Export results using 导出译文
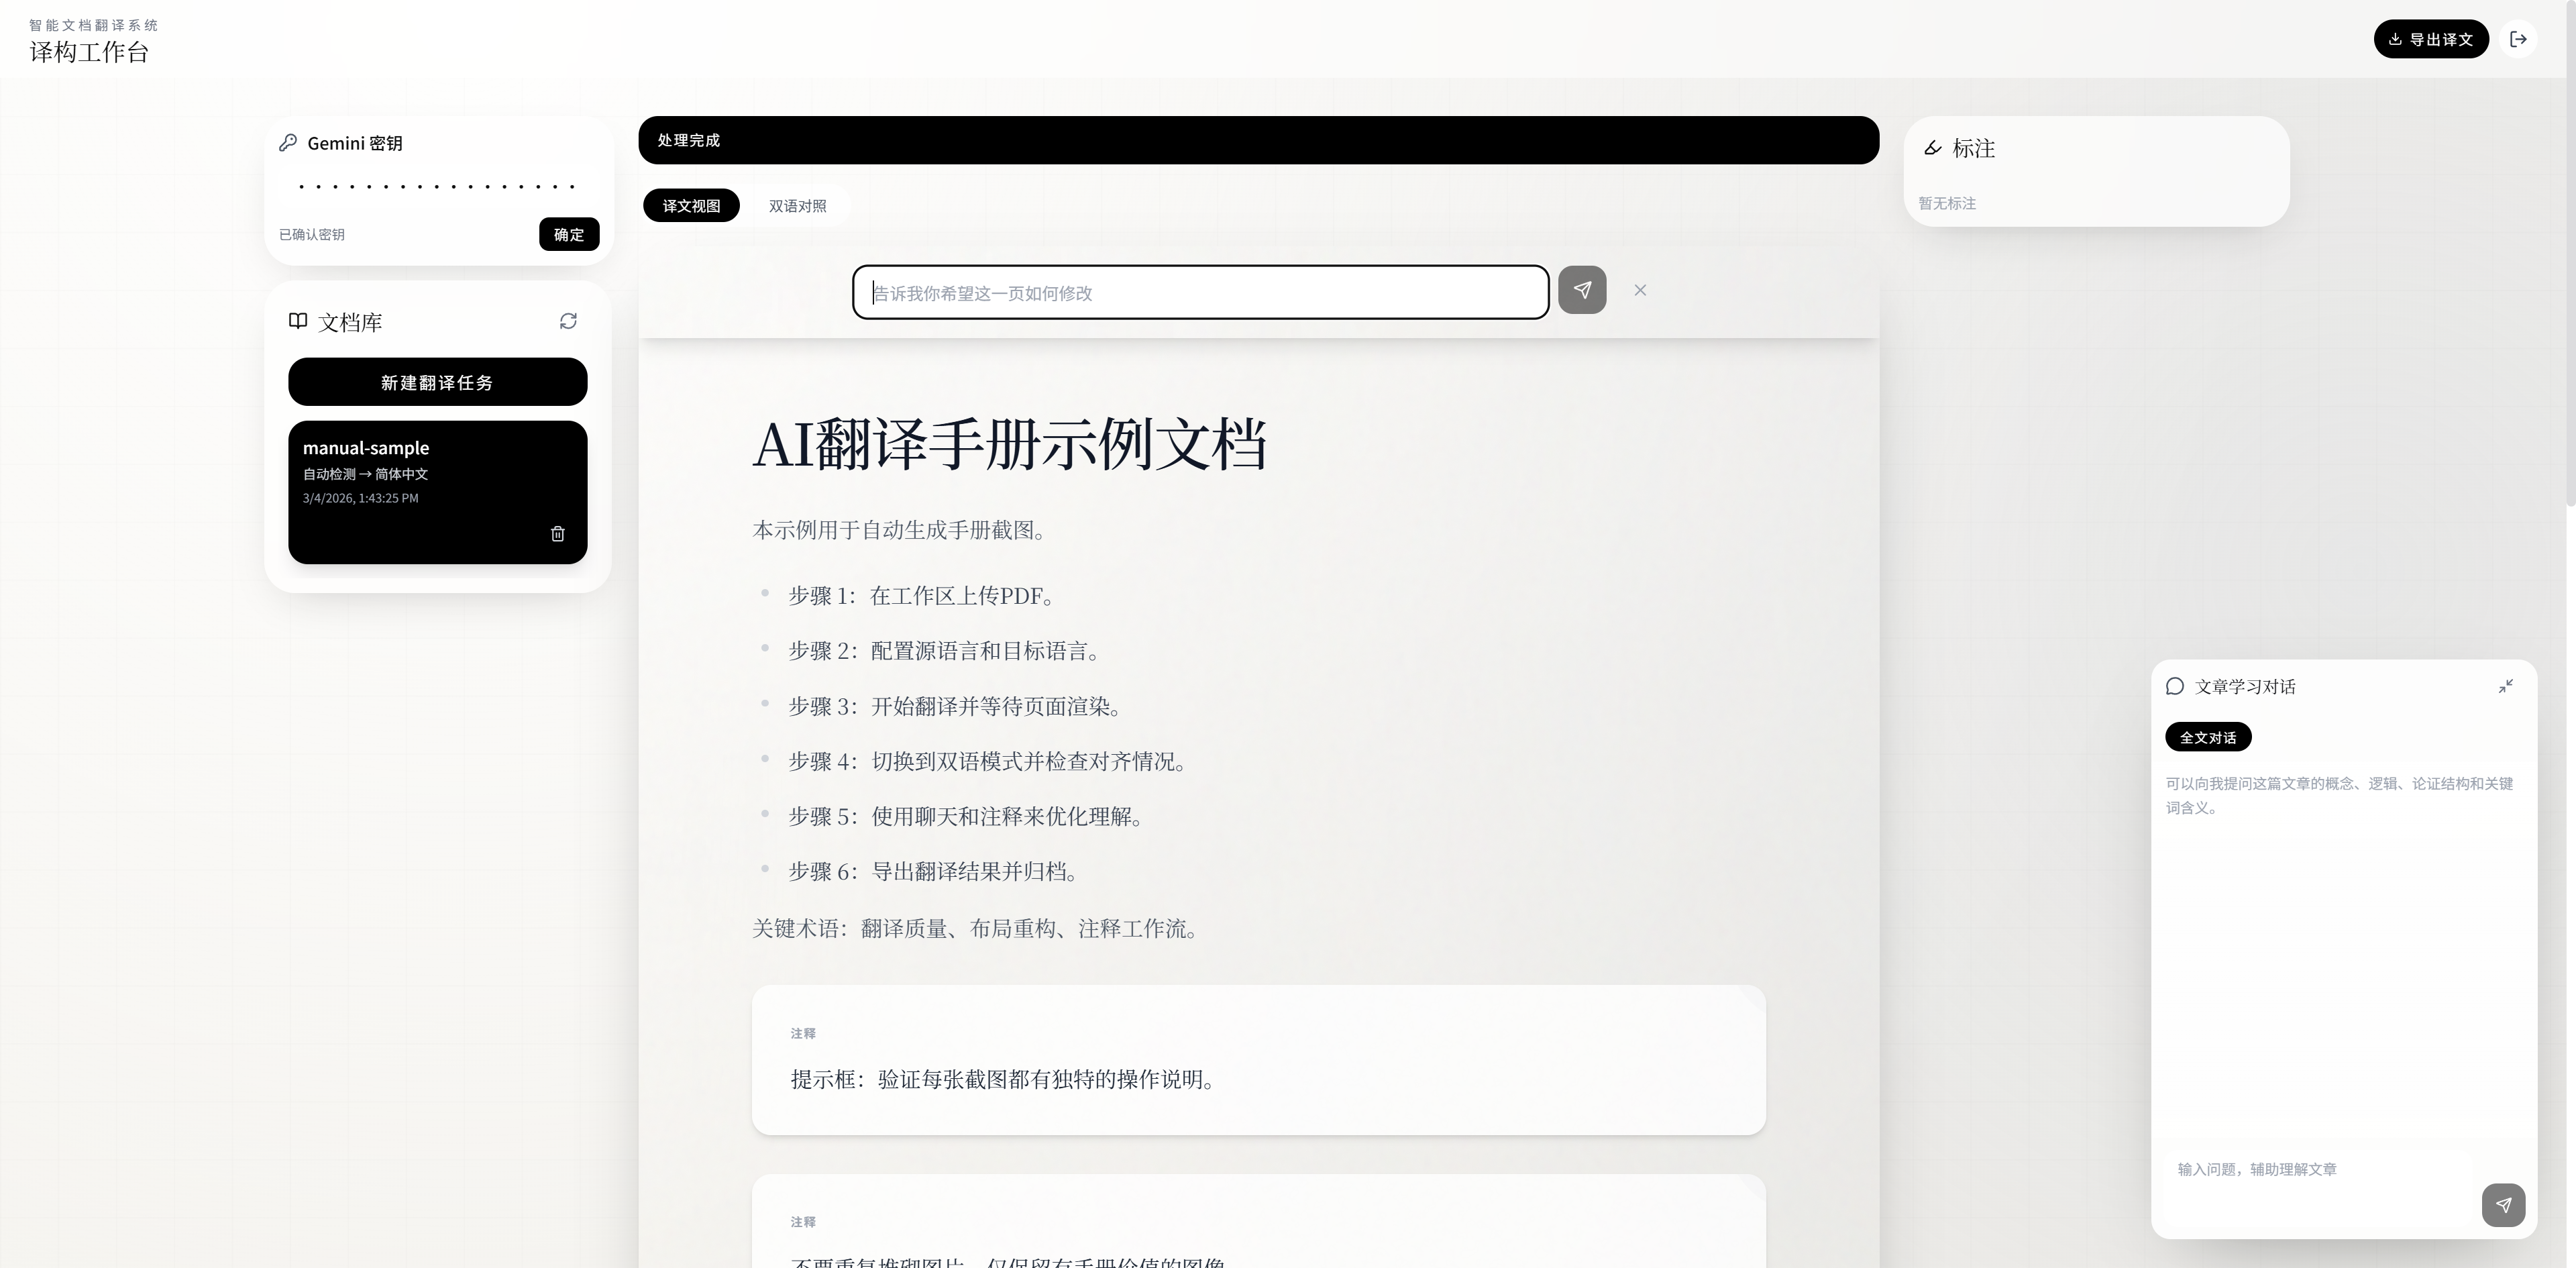The image size is (2576, 1268). tap(2432, 39)
